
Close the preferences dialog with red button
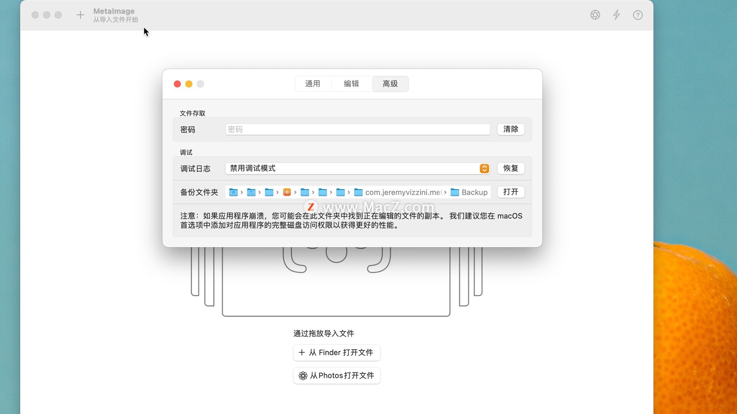[x=177, y=84]
